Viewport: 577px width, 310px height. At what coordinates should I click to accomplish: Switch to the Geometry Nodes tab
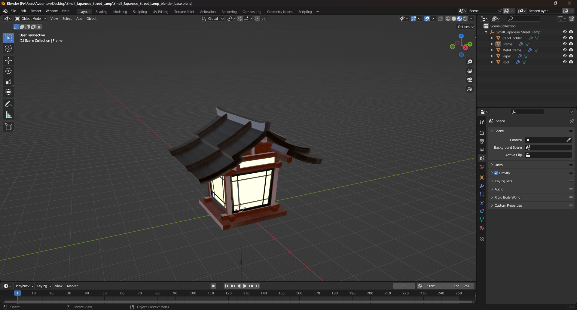[x=280, y=12]
